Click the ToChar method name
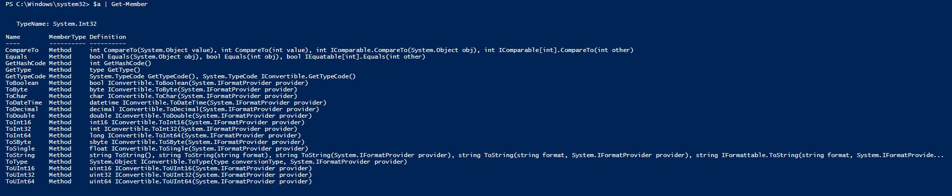This screenshot has height=196, width=952. coord(17,96)
